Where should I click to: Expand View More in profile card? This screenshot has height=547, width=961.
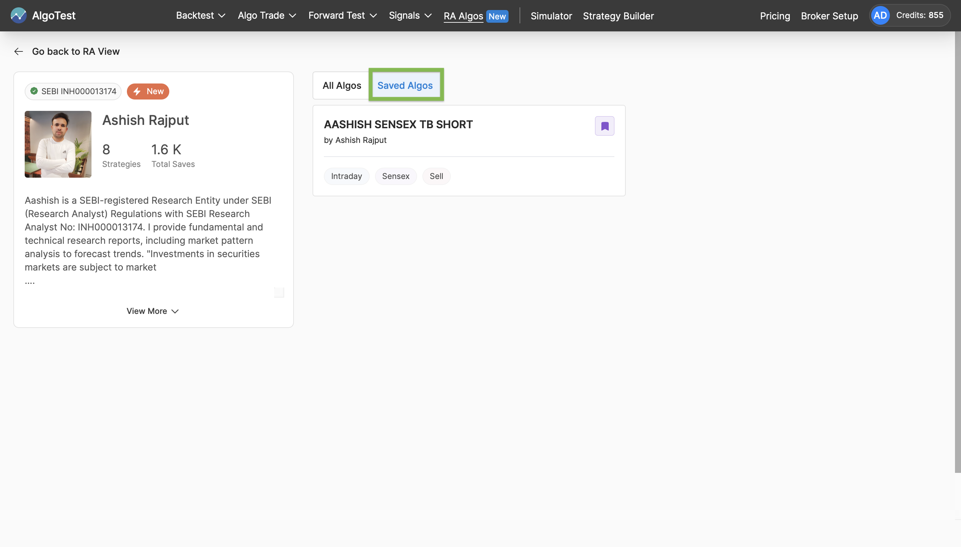(153, 311)
